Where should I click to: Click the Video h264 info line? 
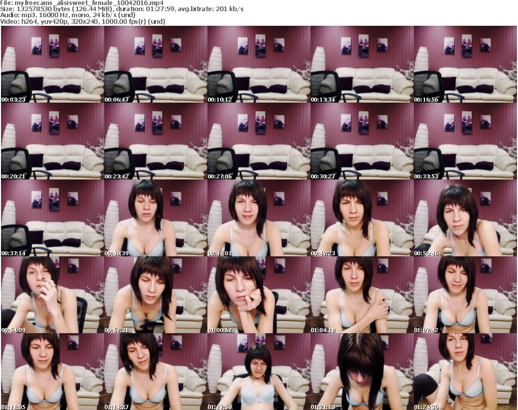click(82, 21)
